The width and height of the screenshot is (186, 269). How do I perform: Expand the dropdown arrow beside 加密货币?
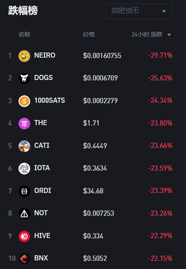point(164,11)
